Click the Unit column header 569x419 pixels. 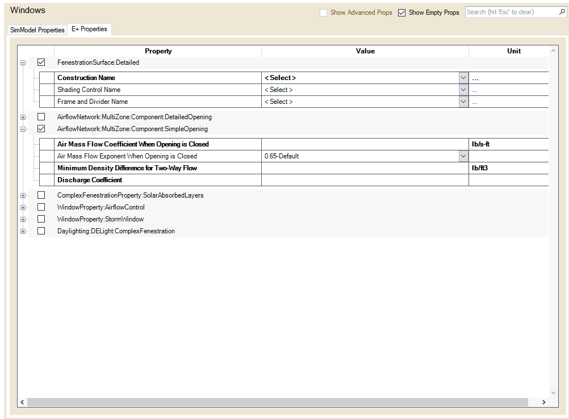click(513, 51)
